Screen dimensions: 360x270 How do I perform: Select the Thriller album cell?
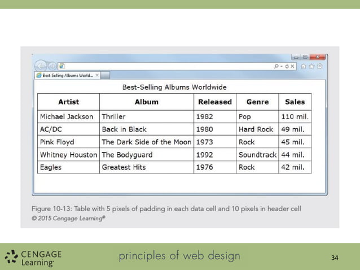point(147,117)
